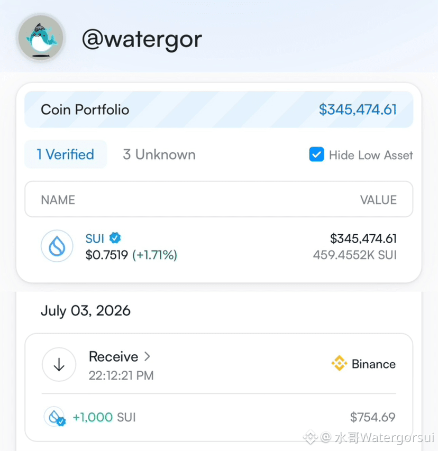Viewport: 438px width, 451px height.
Task: Uncheck the Hide Low Asset checkbox
Action: click(x=316, y=154)
